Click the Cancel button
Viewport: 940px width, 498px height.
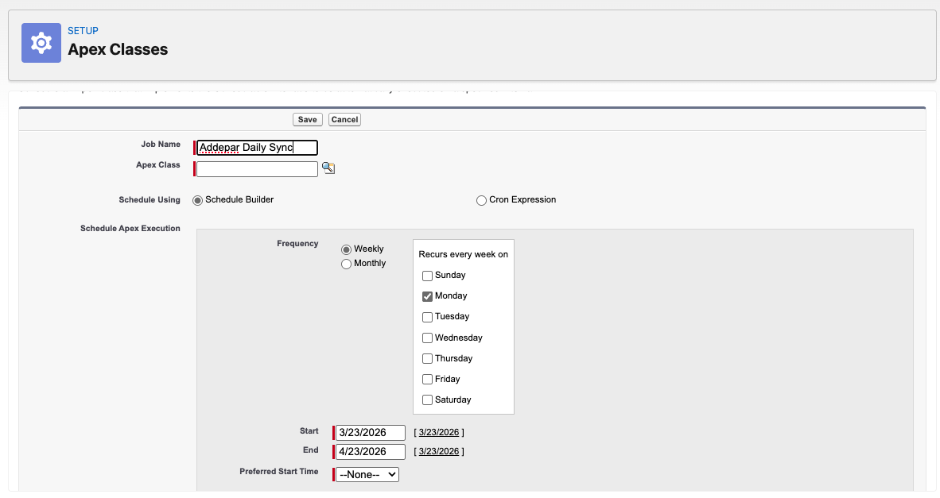tap(344, 120)
